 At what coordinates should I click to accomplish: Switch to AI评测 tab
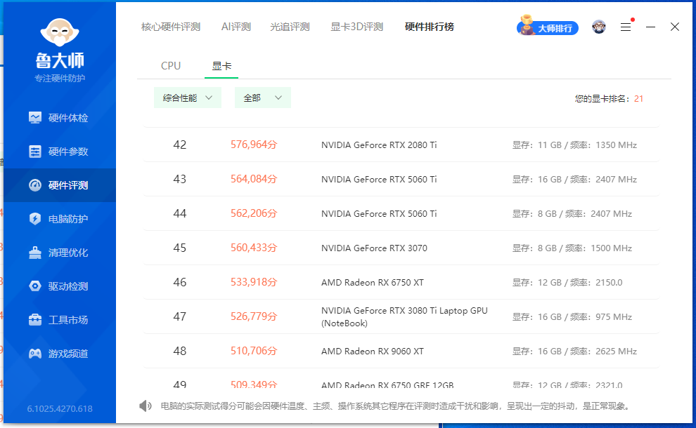click(236, 27)
